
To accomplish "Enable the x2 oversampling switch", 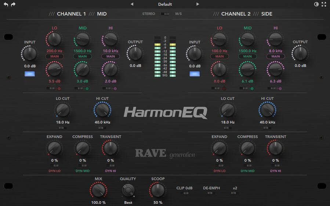I will point(235,193).
